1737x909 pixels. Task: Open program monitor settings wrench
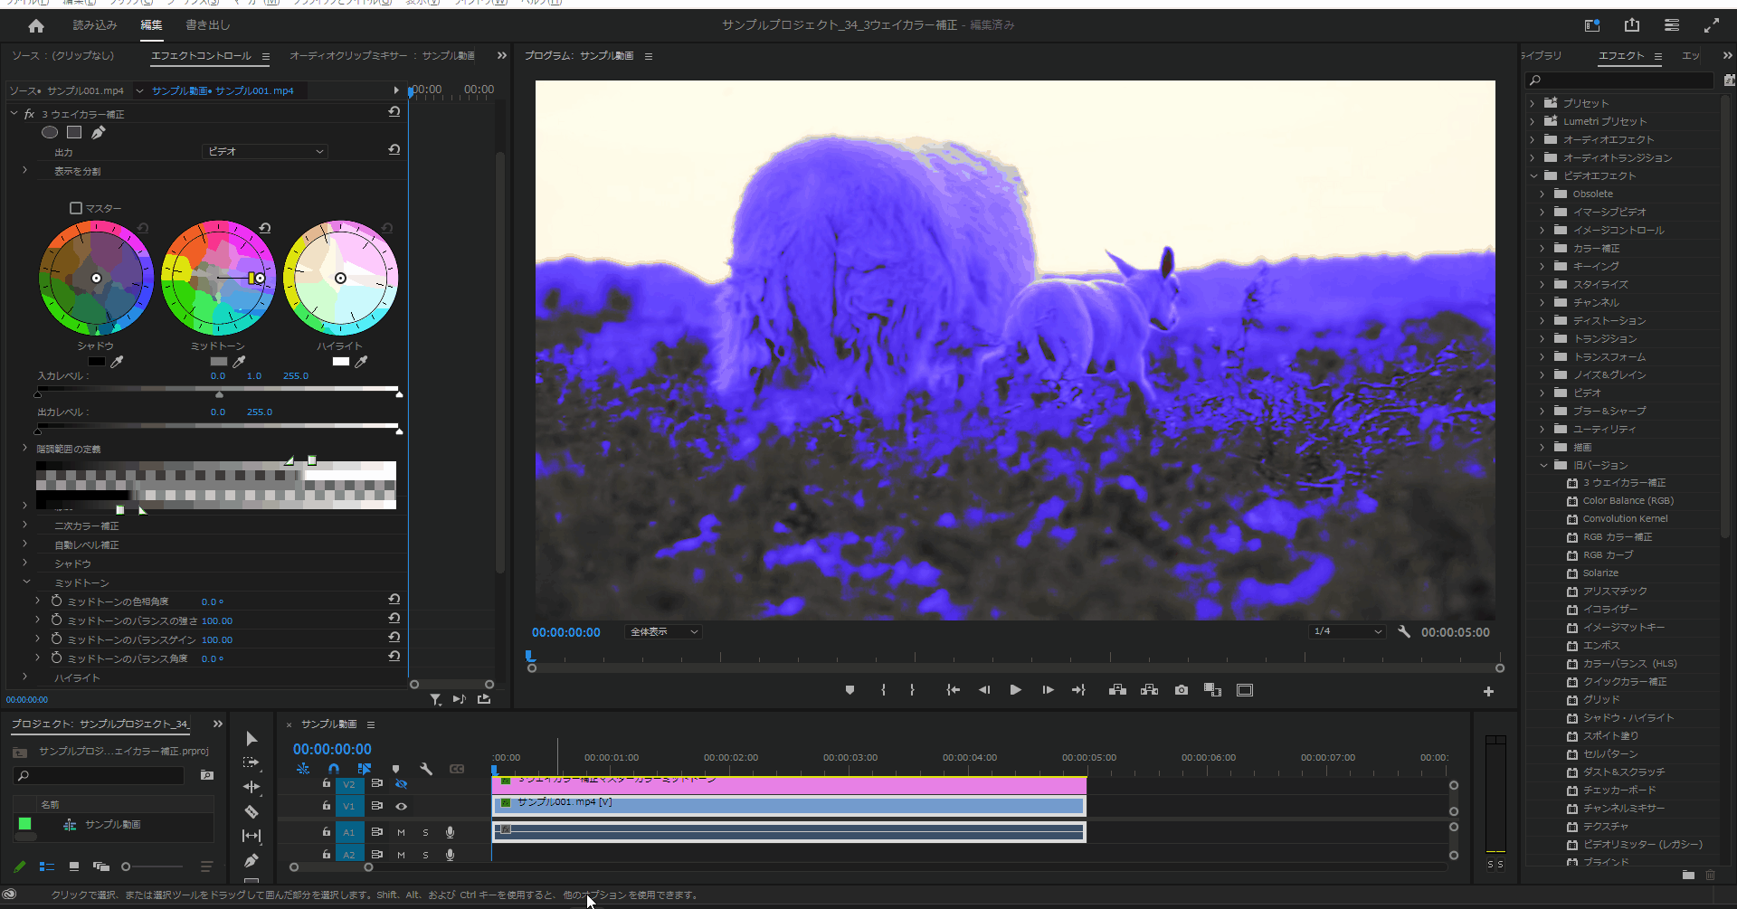(x=1404, y=632)
